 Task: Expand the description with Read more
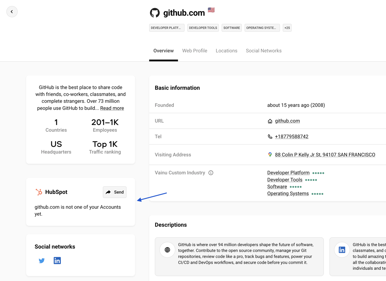[x=112, y=108]
